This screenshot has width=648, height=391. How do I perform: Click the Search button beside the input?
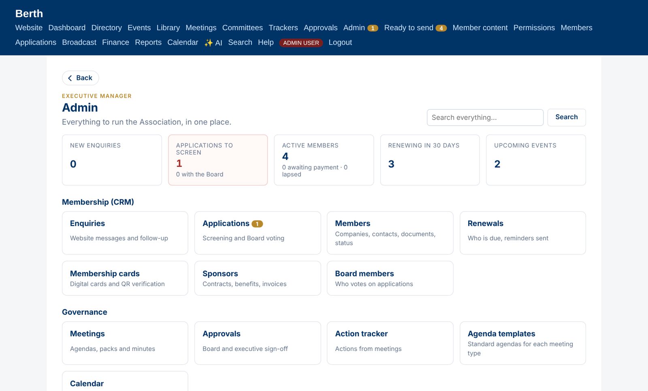(x=567, y=118)
